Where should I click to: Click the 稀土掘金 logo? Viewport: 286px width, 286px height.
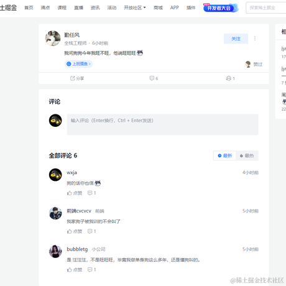8,8
